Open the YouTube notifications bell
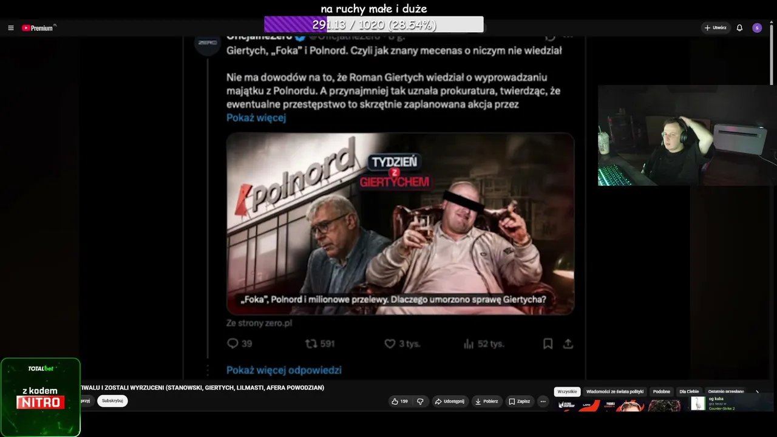The width and height of the screenshot is (777, 437). pyautogui.click(x=739, y=28)
